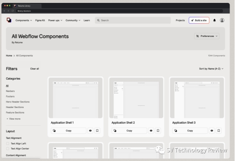Click copy icon on Application Shell 3
Image resolution: width=235 pixels, height=161 pixels.
coord(176,131)
